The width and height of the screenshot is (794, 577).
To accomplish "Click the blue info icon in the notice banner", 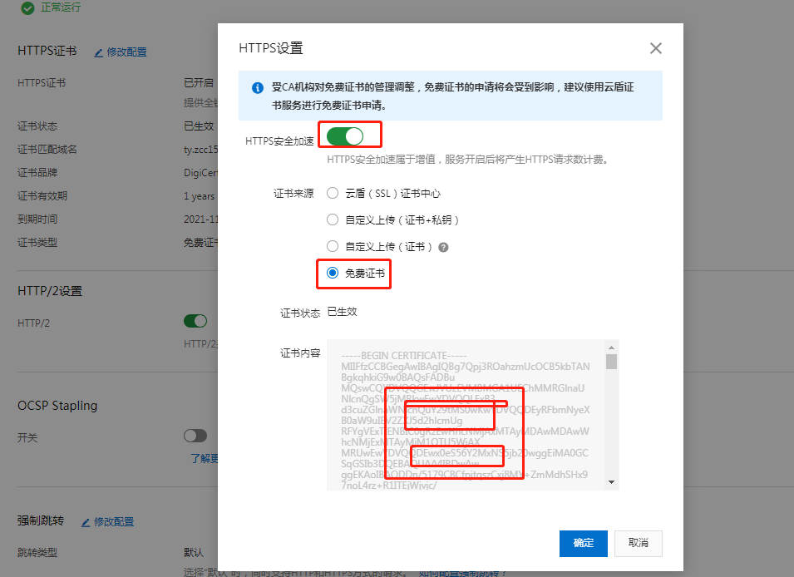I will 257,87.
